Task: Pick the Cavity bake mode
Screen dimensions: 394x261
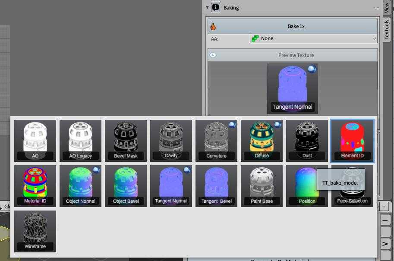Action: 171,141
